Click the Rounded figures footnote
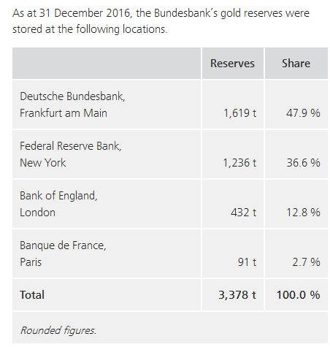 coord(58,330)
